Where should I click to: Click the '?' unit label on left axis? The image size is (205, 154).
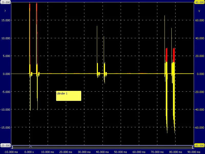[5, 11]
